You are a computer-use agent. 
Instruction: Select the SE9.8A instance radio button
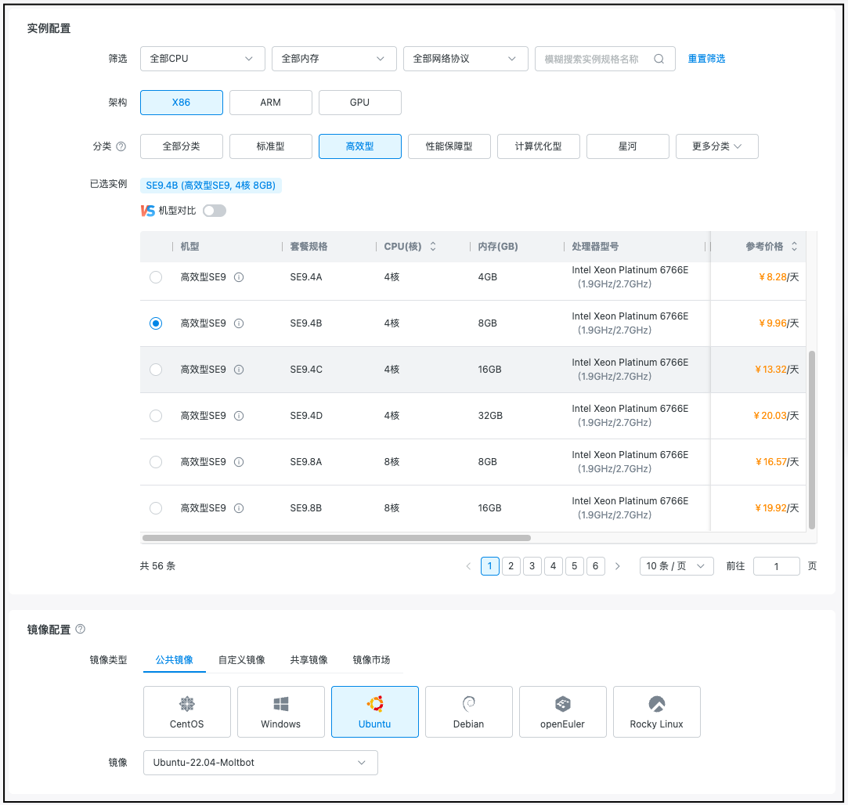tap(156, 462)
